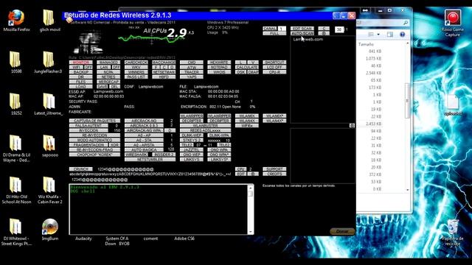Click the Explorer change view icon

(x=371, y=35)
